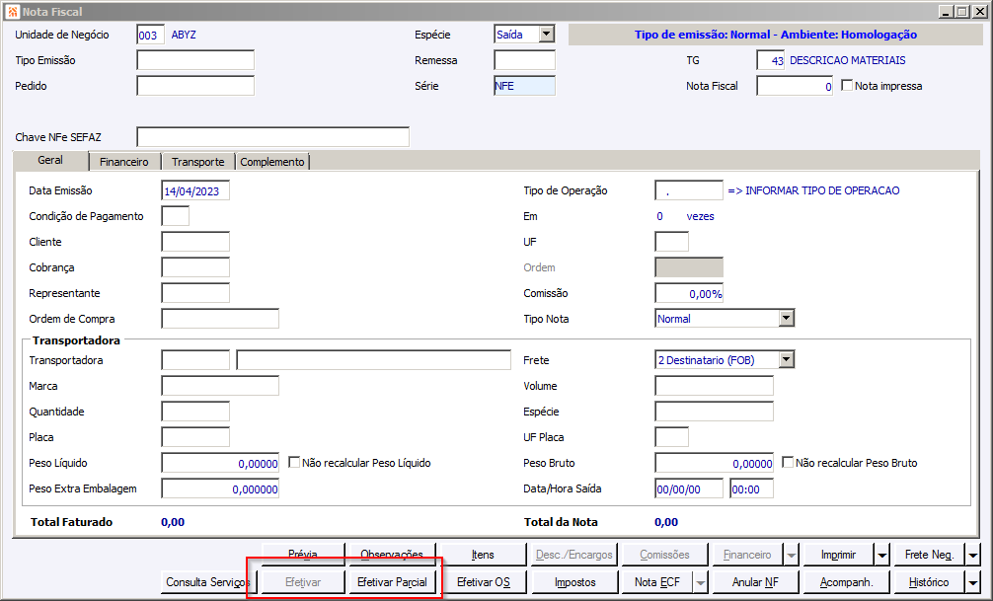This screenshot has height=601, width=993.
Task: Click the Comissão percentage field
Action: [x=689, y=293]
